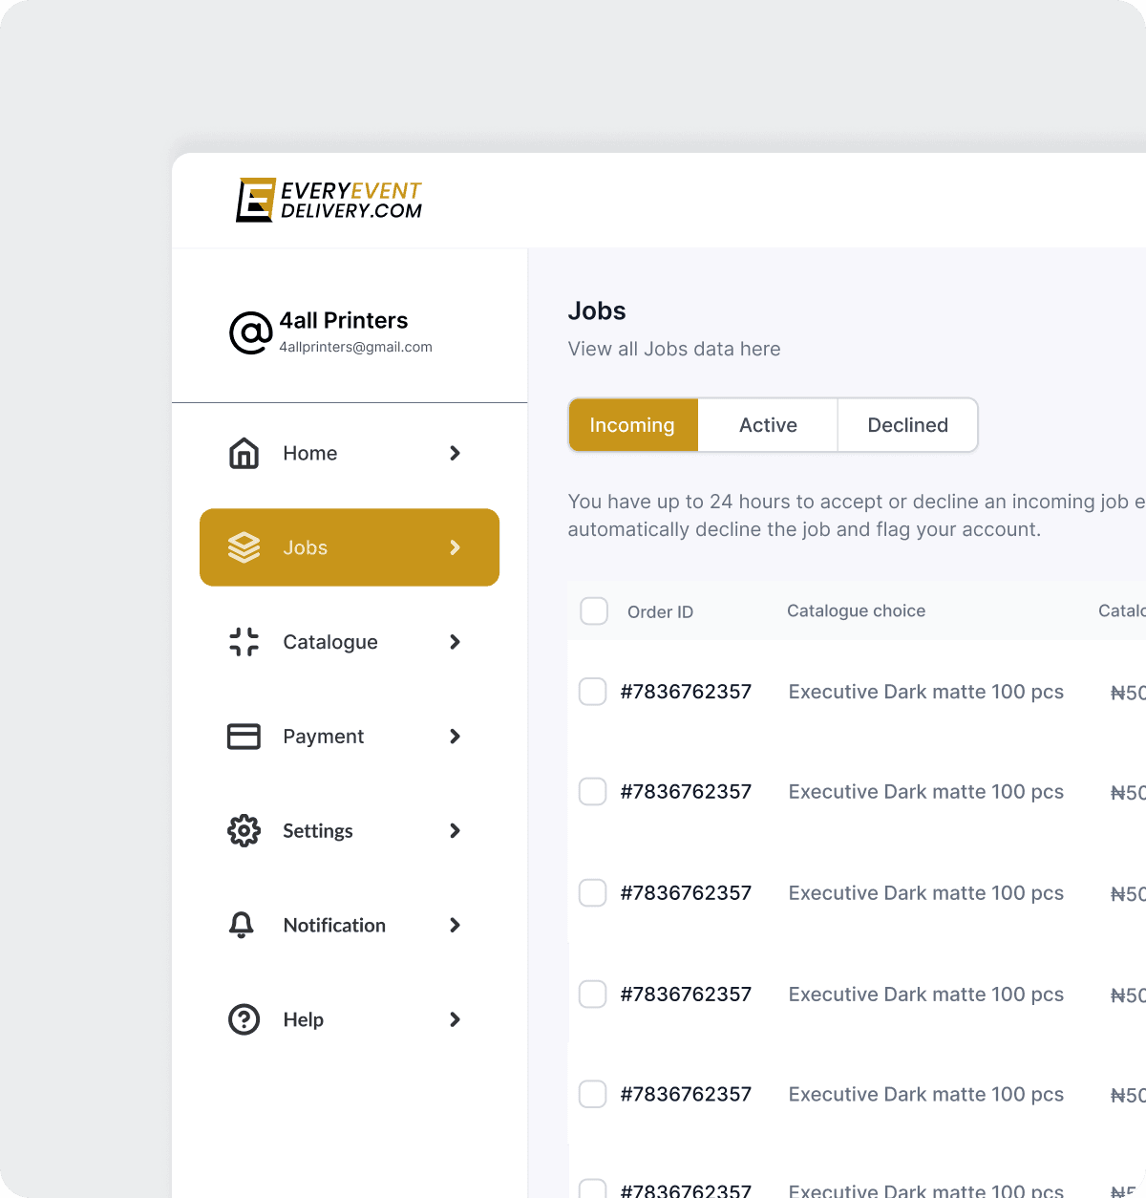Image resolution: width=1146 pixels, height=1198 pixels.
Task: Switch to the Declined jobs tab
Action: pos(907,425)
